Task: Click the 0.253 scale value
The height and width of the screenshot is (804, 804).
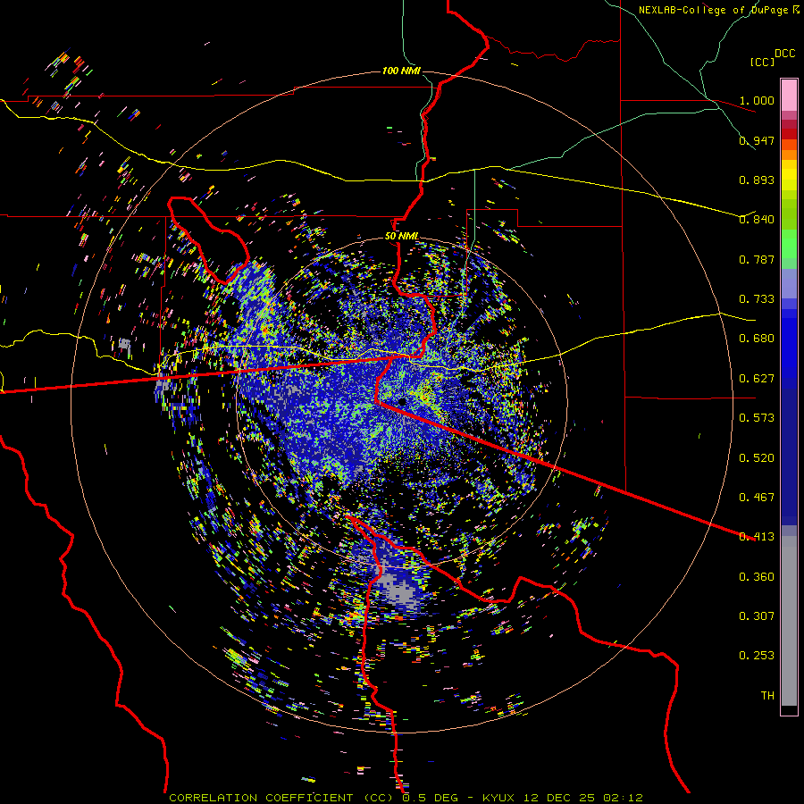Action: pos(757,656)
